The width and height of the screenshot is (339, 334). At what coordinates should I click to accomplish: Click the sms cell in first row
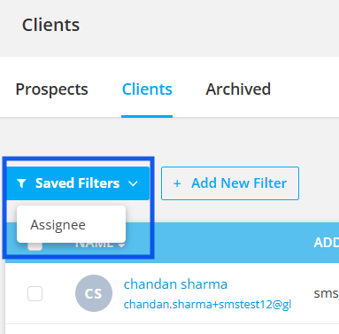coord(326,293)
